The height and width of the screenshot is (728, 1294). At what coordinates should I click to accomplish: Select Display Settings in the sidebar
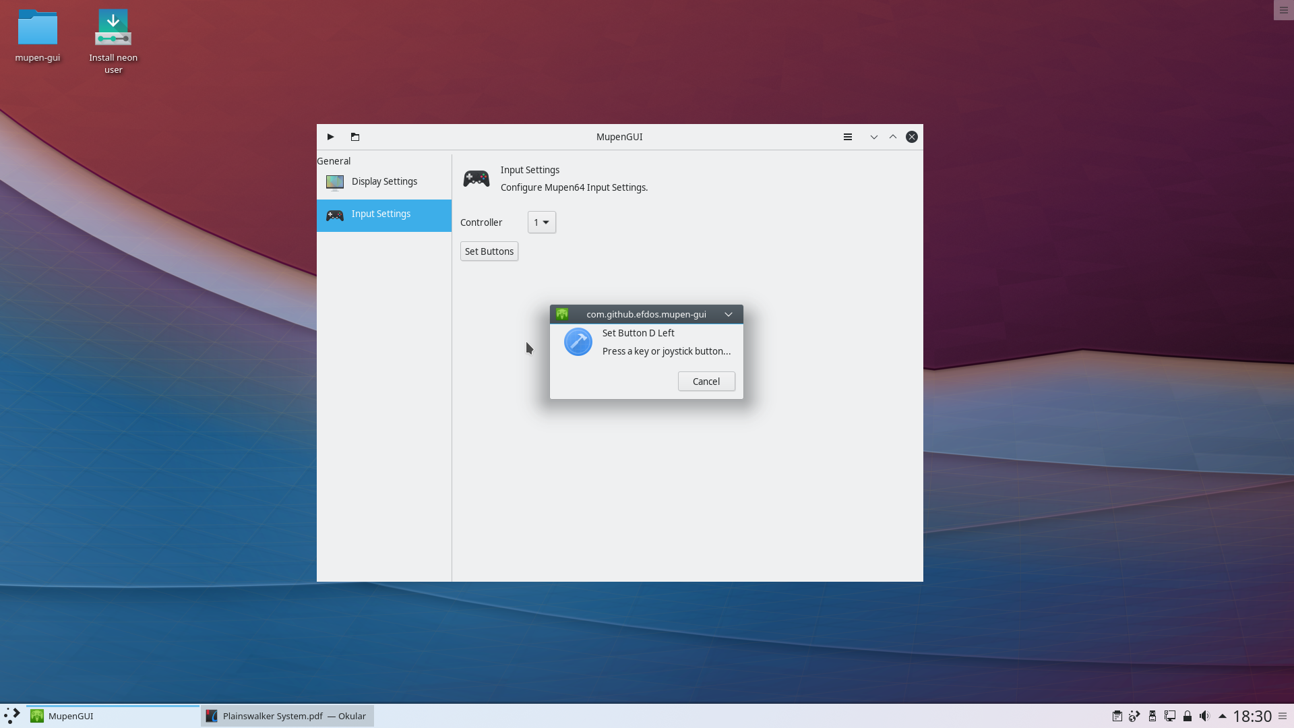click(384, 182)
